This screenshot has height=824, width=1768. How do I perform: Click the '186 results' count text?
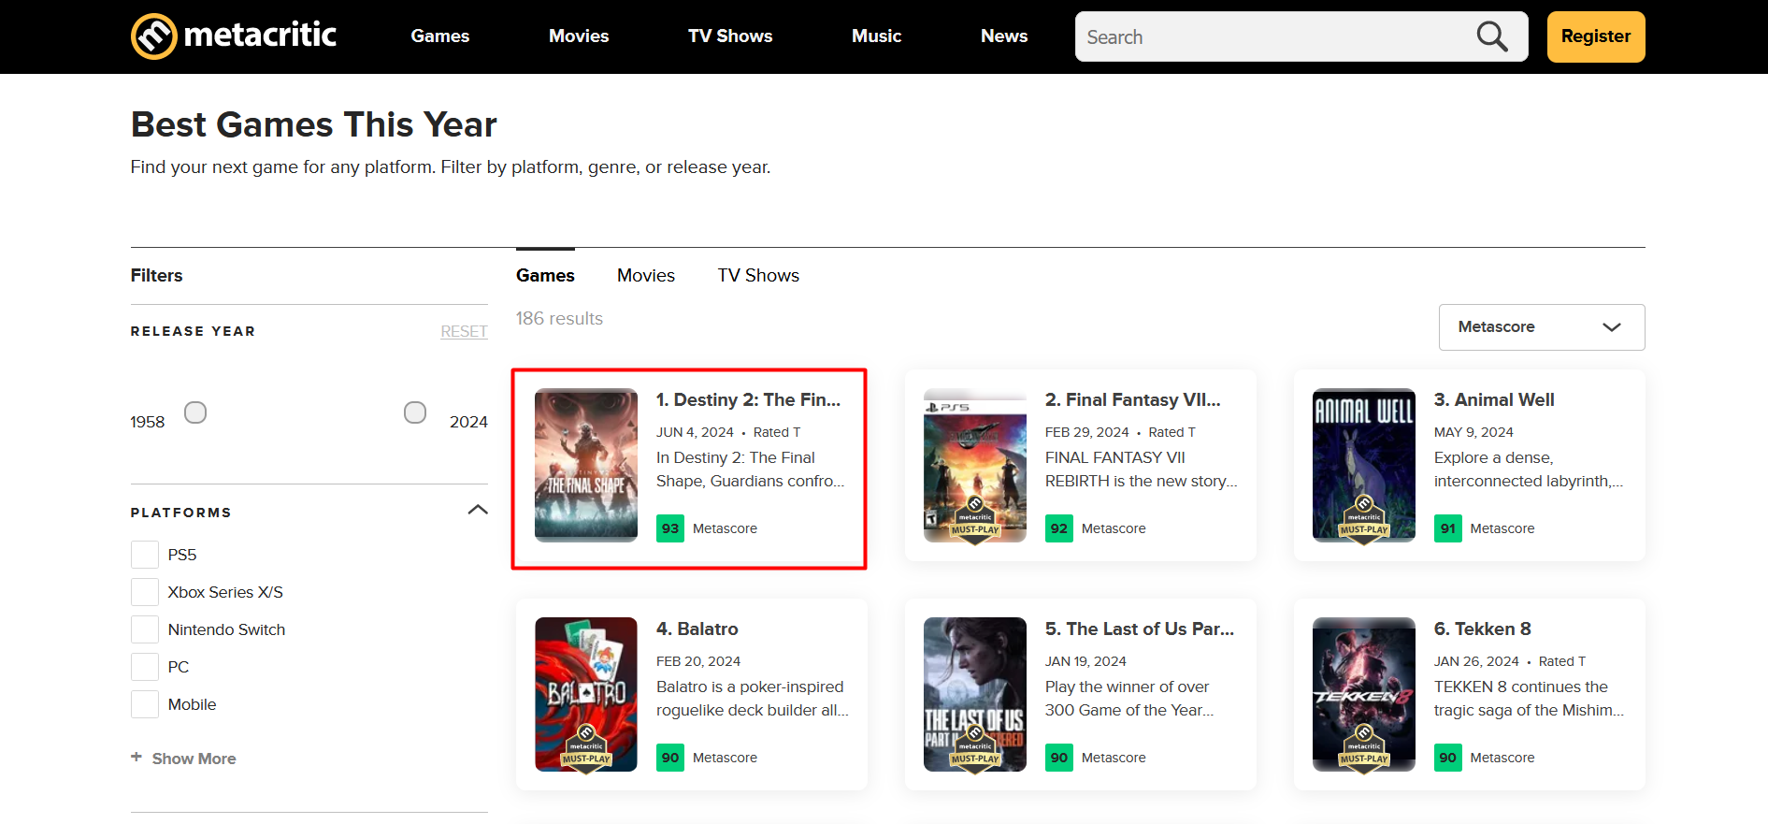(x=559, y=319)
